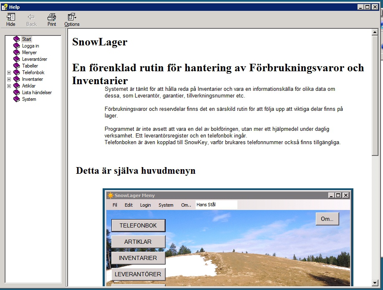Click the 'Detta är själva huvudmenyn' heading
383x290 pixels.
pos(136,170)
